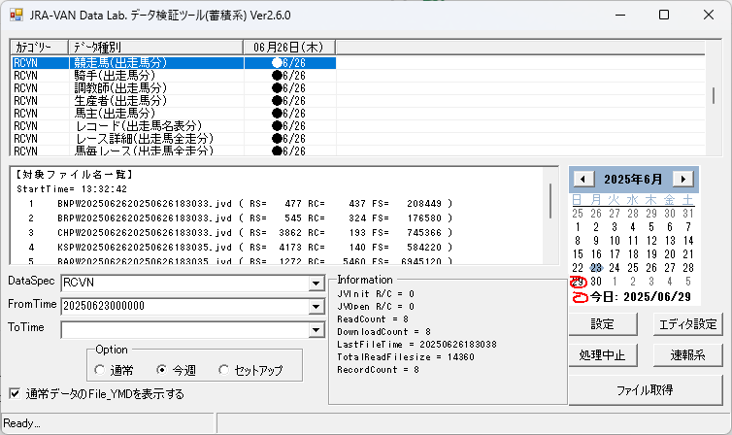This screenshot has height=435, width=732.
Task: Select the 今週 option radio button
Action: (161, 370)
